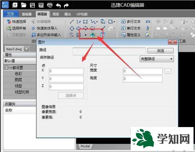This screenshot has width=195, height=152.
Task: Open the file (文件) menu
Action: [x=11, y=14]
